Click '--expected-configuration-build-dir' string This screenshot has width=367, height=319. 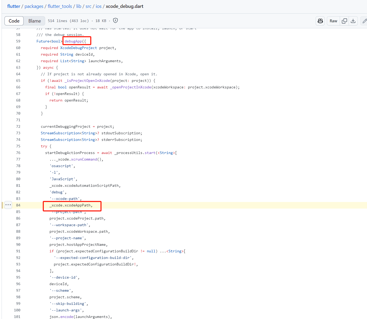click(93, 258)
